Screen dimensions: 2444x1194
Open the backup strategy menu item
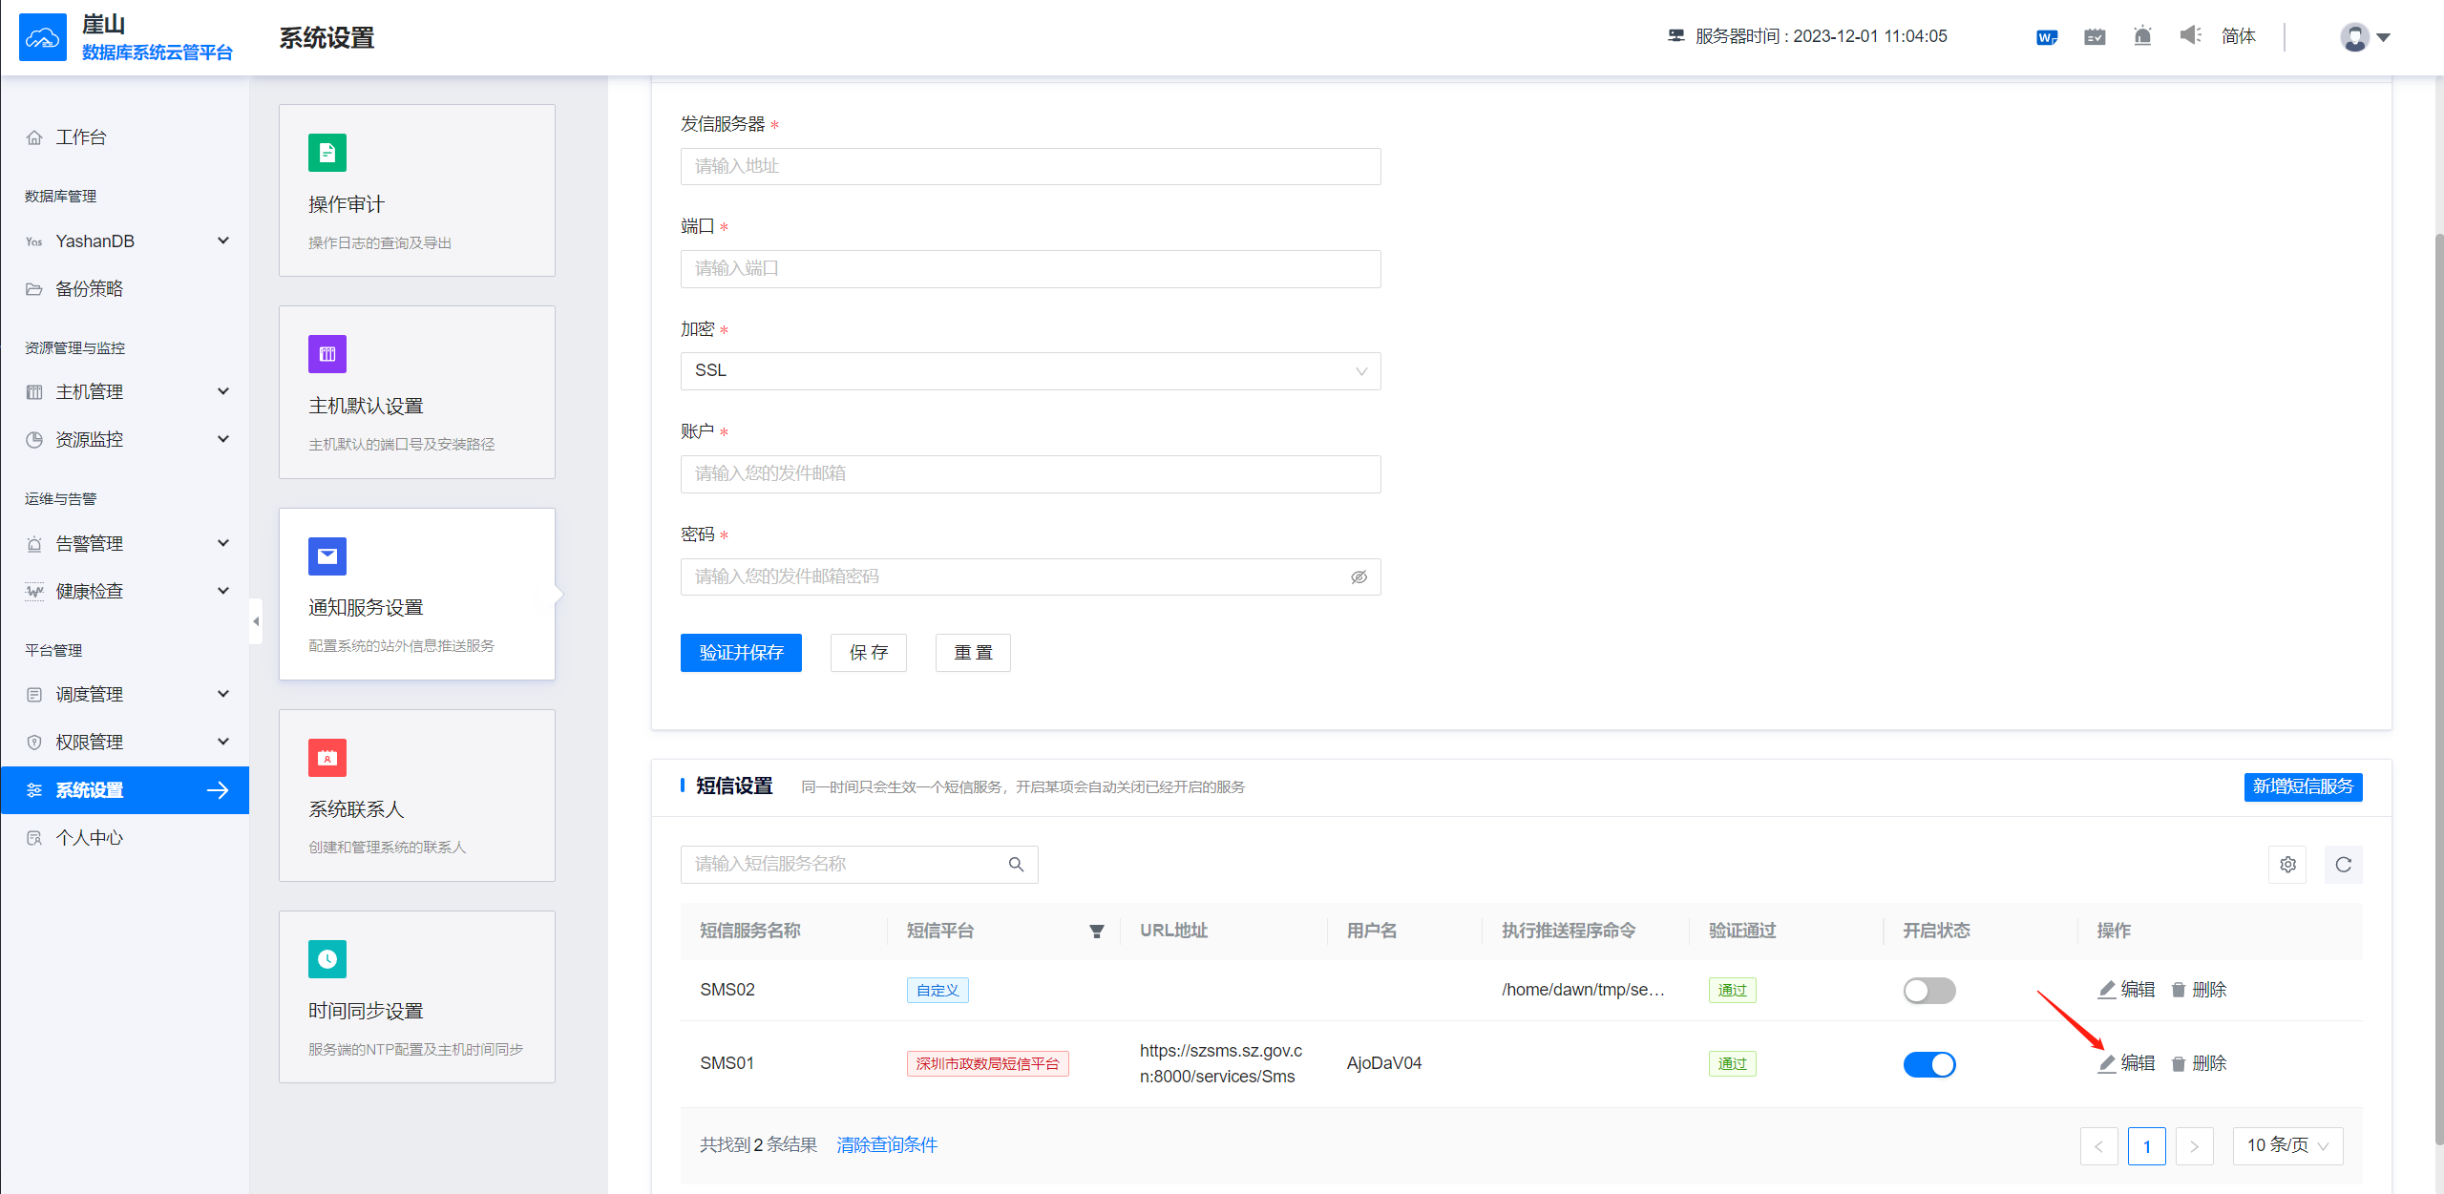89,289
